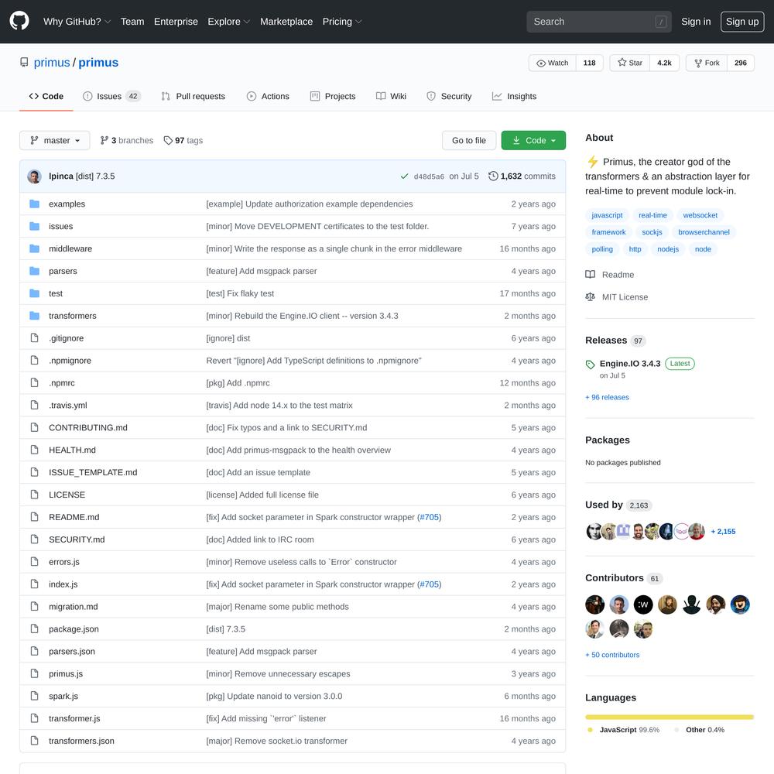Star the primus repository
Screen dimensions: 774x774
coord(630,63)
